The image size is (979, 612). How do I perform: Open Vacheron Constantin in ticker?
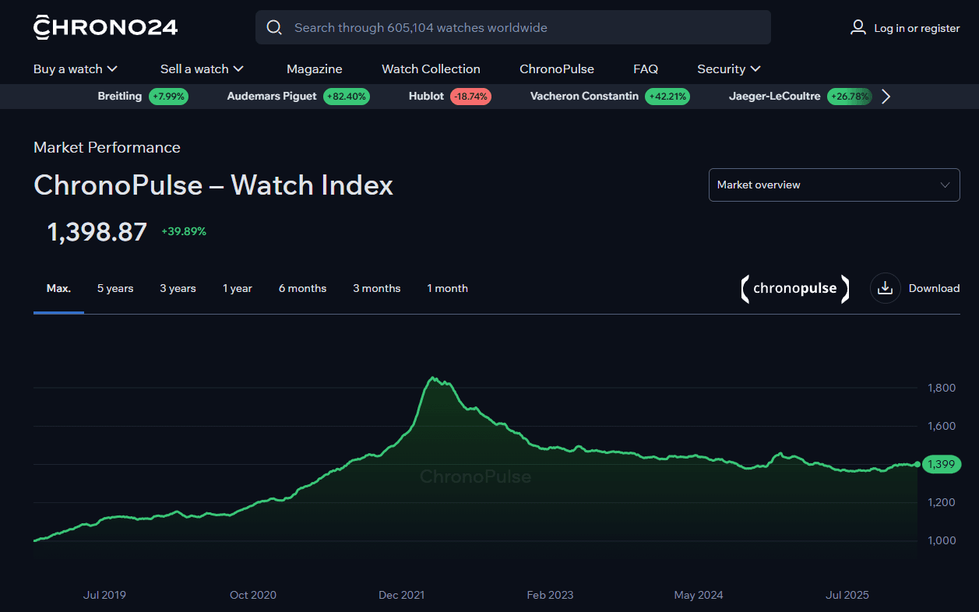[x=584, y=97]
